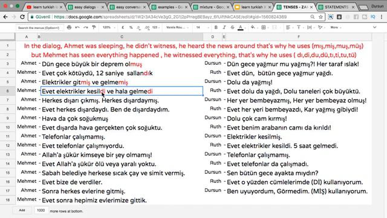Click the N extension icon in browser toolbar
387x218 pixels.
click(331, 17)
